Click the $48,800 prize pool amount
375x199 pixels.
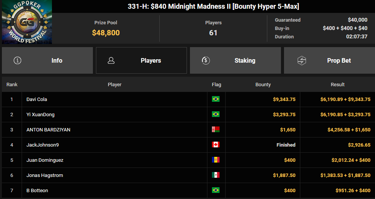tap(106, 33)
